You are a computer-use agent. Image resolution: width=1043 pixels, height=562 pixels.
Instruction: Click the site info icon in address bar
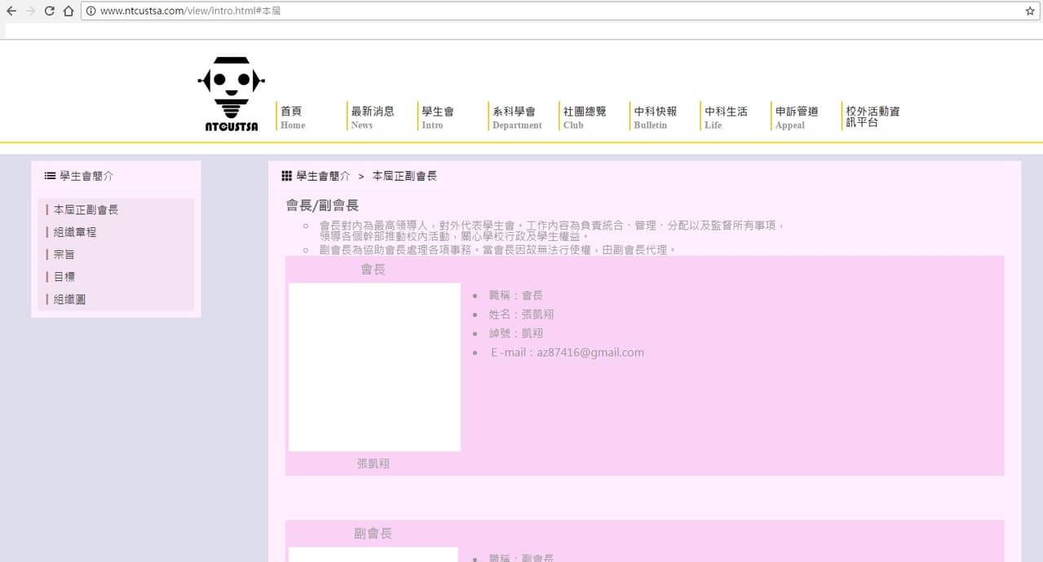91,11
